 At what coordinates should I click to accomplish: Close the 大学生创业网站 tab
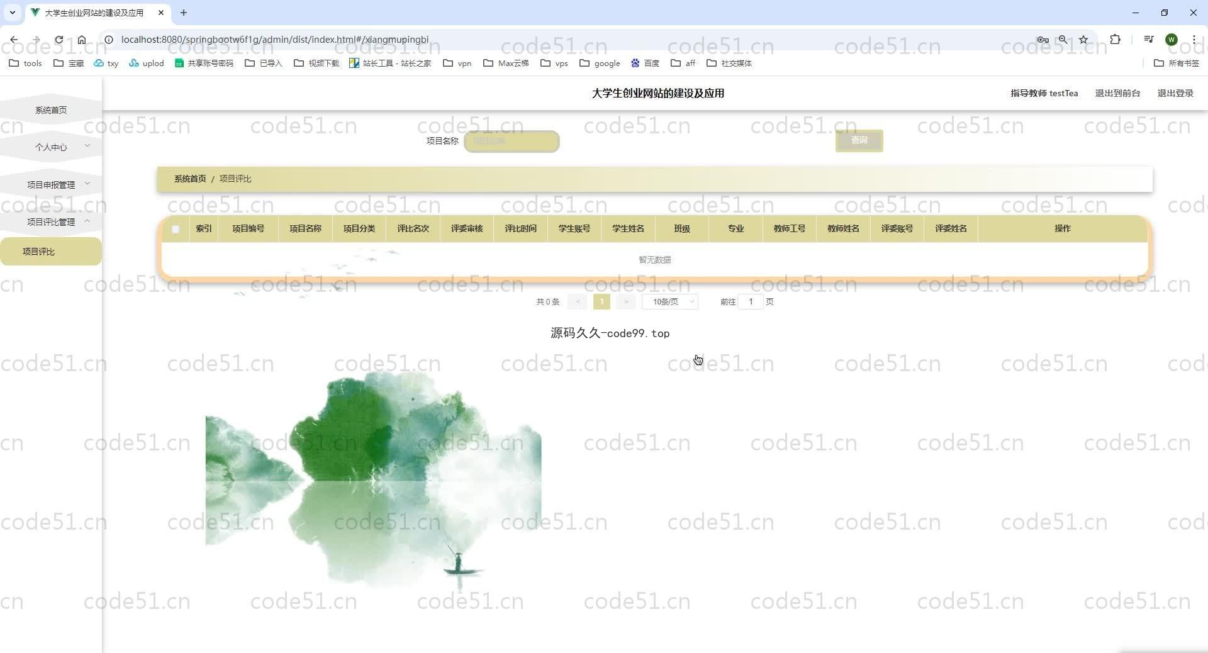tap(161, 13)
